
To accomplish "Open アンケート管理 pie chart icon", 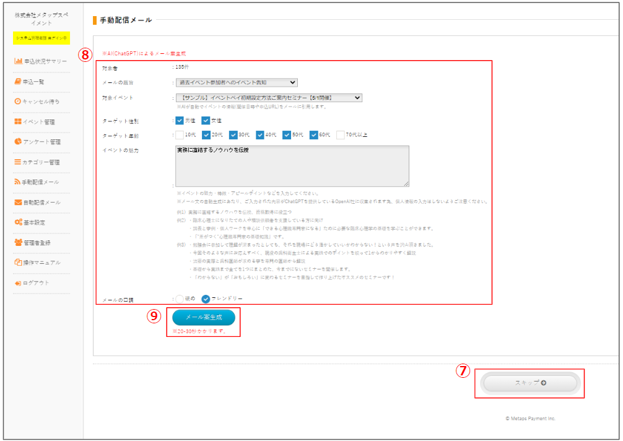I will (x=18, y=142).
